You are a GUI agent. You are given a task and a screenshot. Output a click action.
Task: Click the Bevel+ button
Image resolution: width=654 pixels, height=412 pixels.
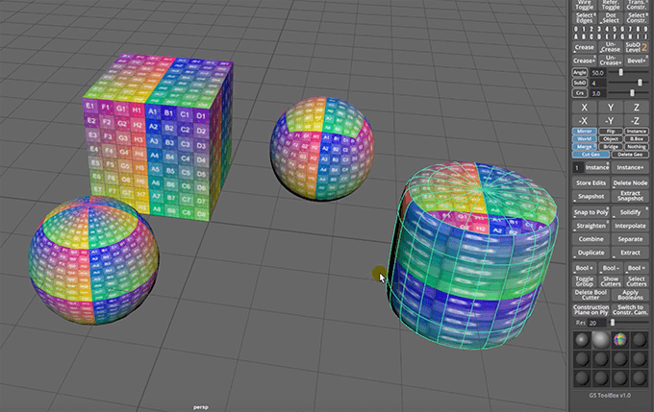click(637, 61)
